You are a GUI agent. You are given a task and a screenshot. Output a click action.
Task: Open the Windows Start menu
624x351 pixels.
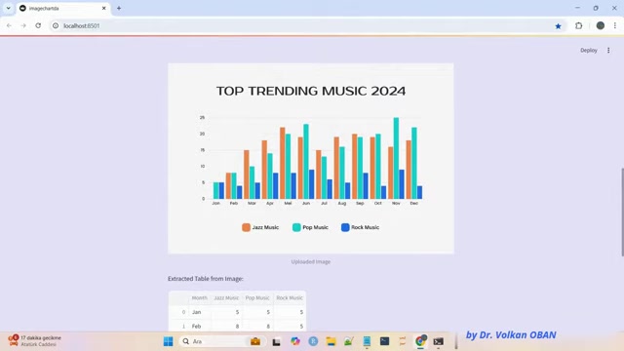click(x=169, y=341)
